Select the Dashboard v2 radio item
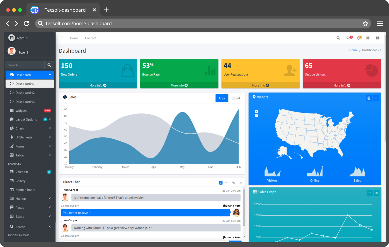 point(25,93)
